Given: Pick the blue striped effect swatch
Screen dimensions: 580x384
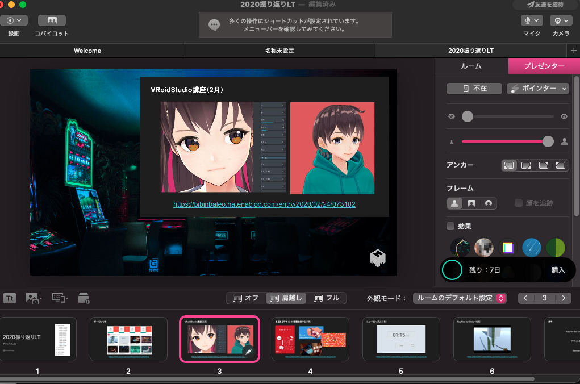Looking at the screenshot, I should [x=532, y=248].
